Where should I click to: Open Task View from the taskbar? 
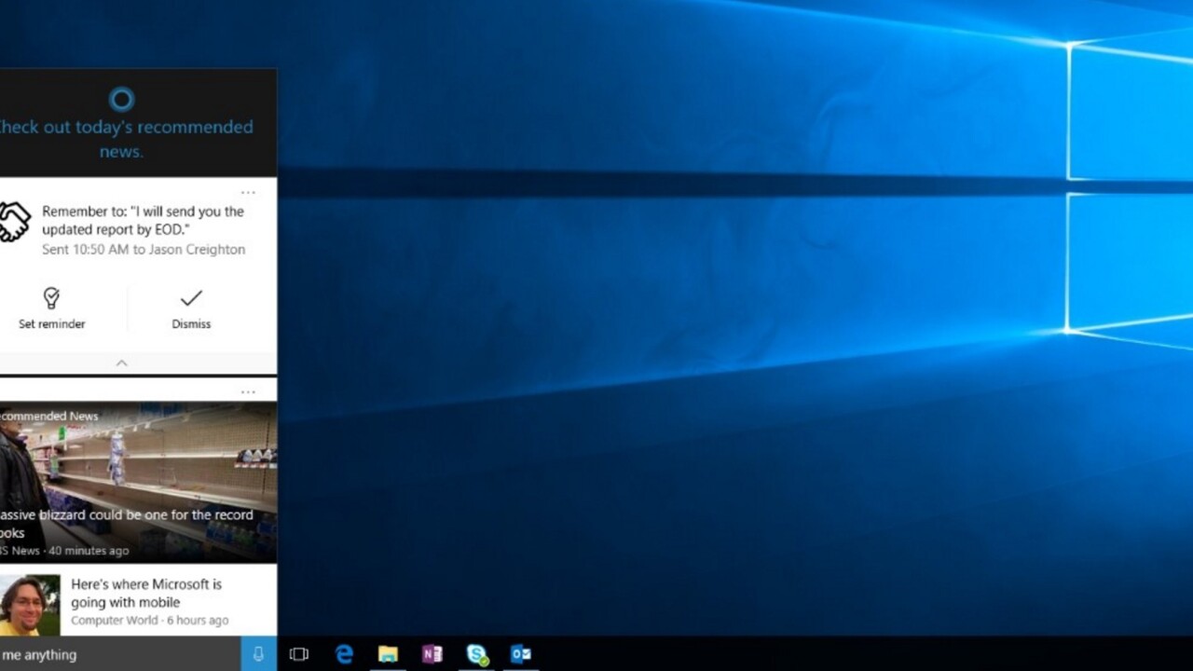click(x=299, y=654)
